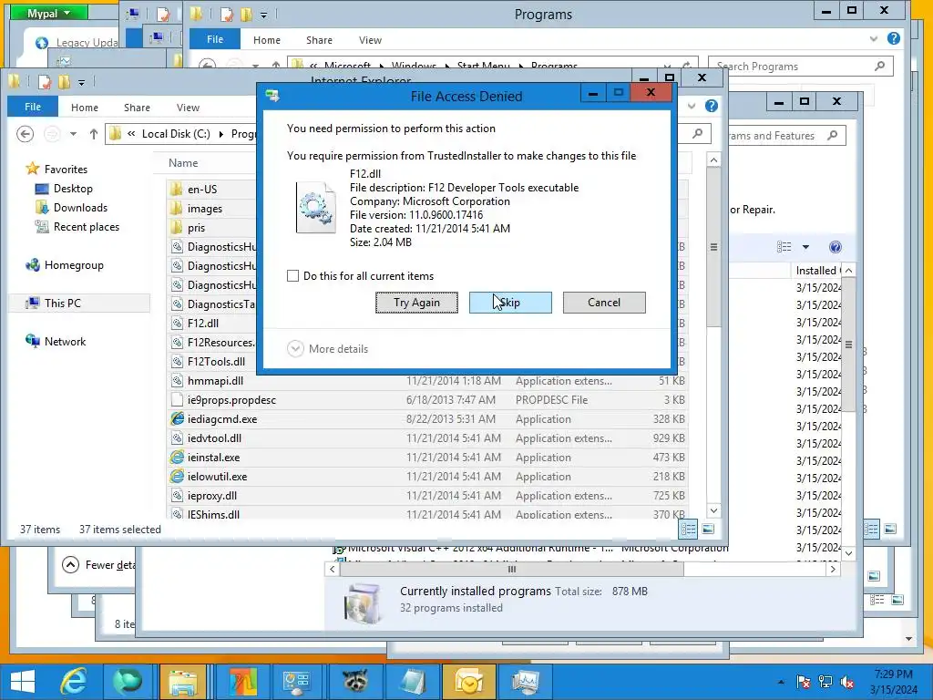Open raccoon icon app on taskbar
The width and height of the screenshot is (933, 700).
[354, 682]
